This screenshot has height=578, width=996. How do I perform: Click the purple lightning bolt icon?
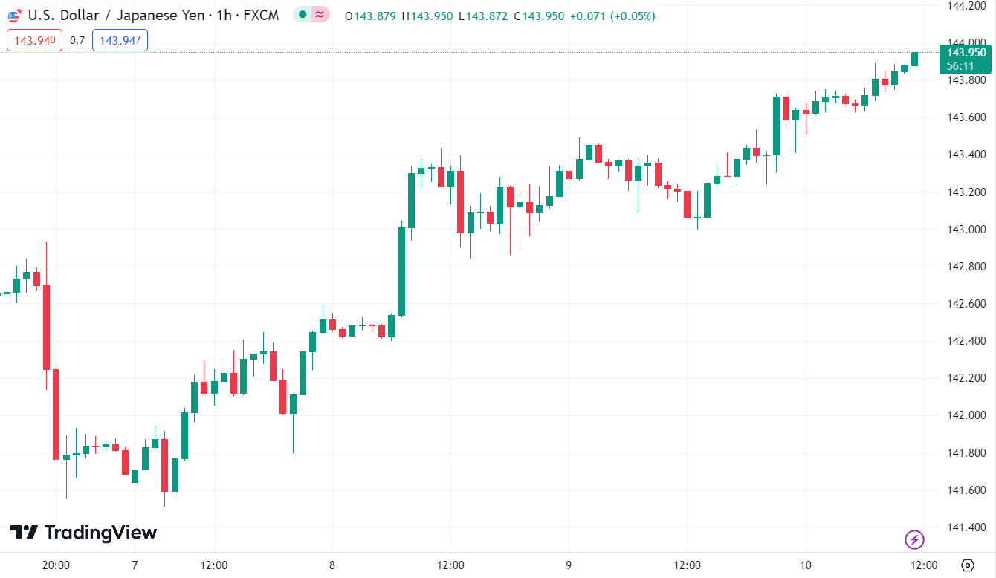click(914, 539)
